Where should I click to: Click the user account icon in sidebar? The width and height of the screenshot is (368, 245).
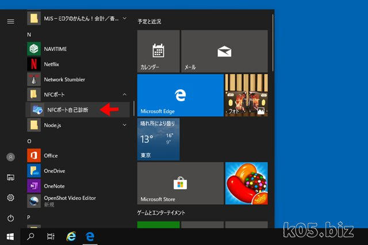10,157
